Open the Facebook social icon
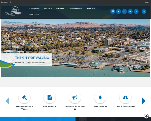The image size is (151, 121). tap(119, 11)
